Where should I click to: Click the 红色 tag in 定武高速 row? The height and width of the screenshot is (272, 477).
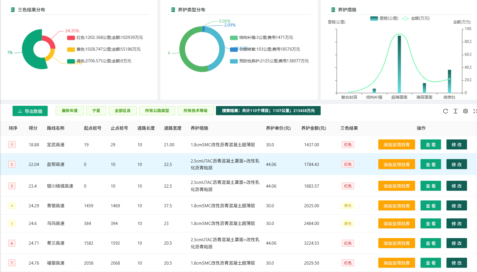point(348,145)
